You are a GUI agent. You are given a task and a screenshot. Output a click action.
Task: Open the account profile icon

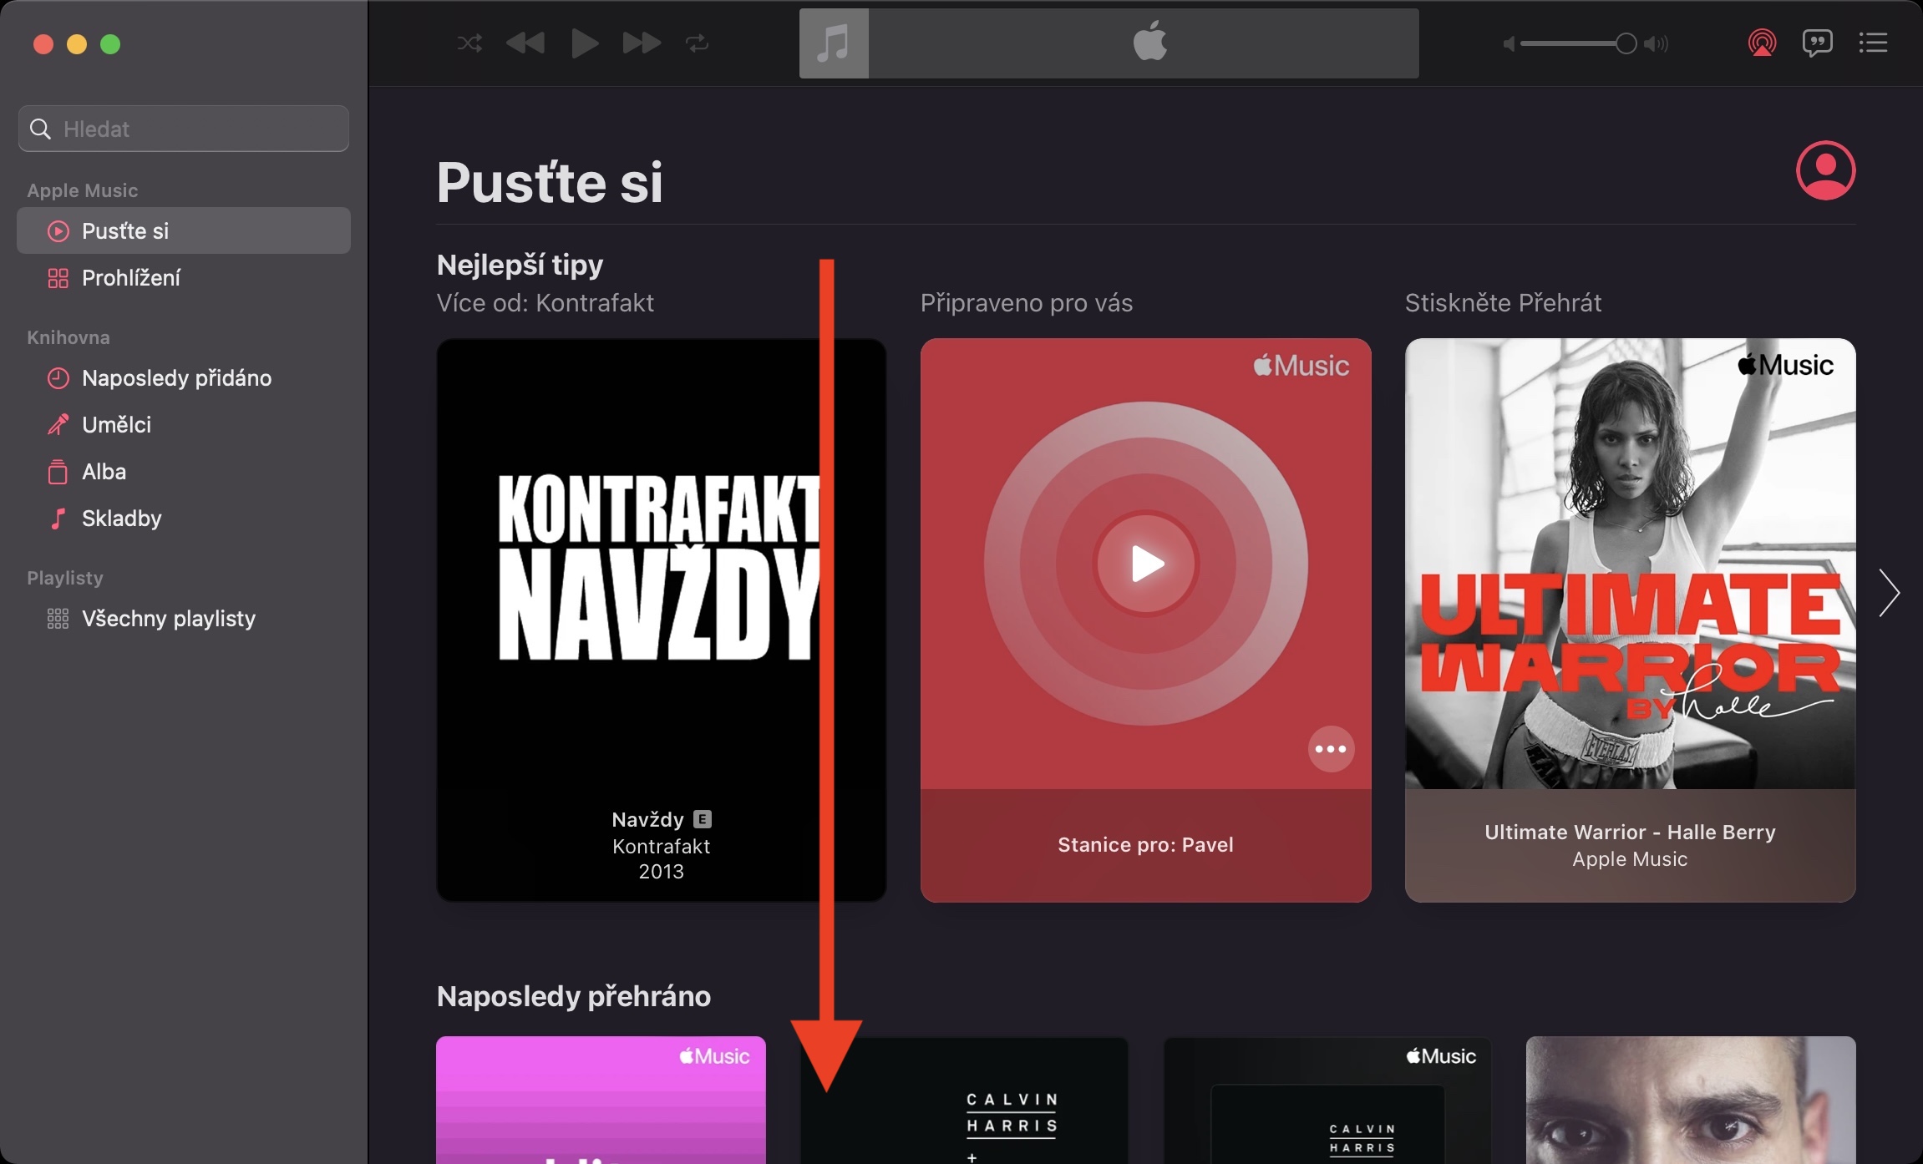click(x=1825, y=170)
